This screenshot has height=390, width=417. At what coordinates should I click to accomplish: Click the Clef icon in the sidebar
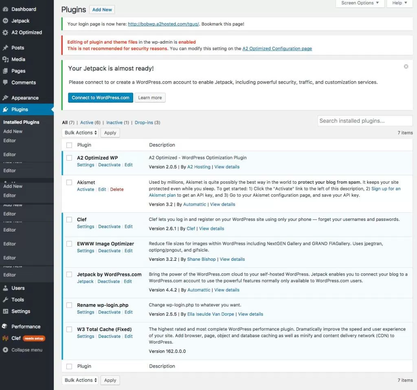5,338
